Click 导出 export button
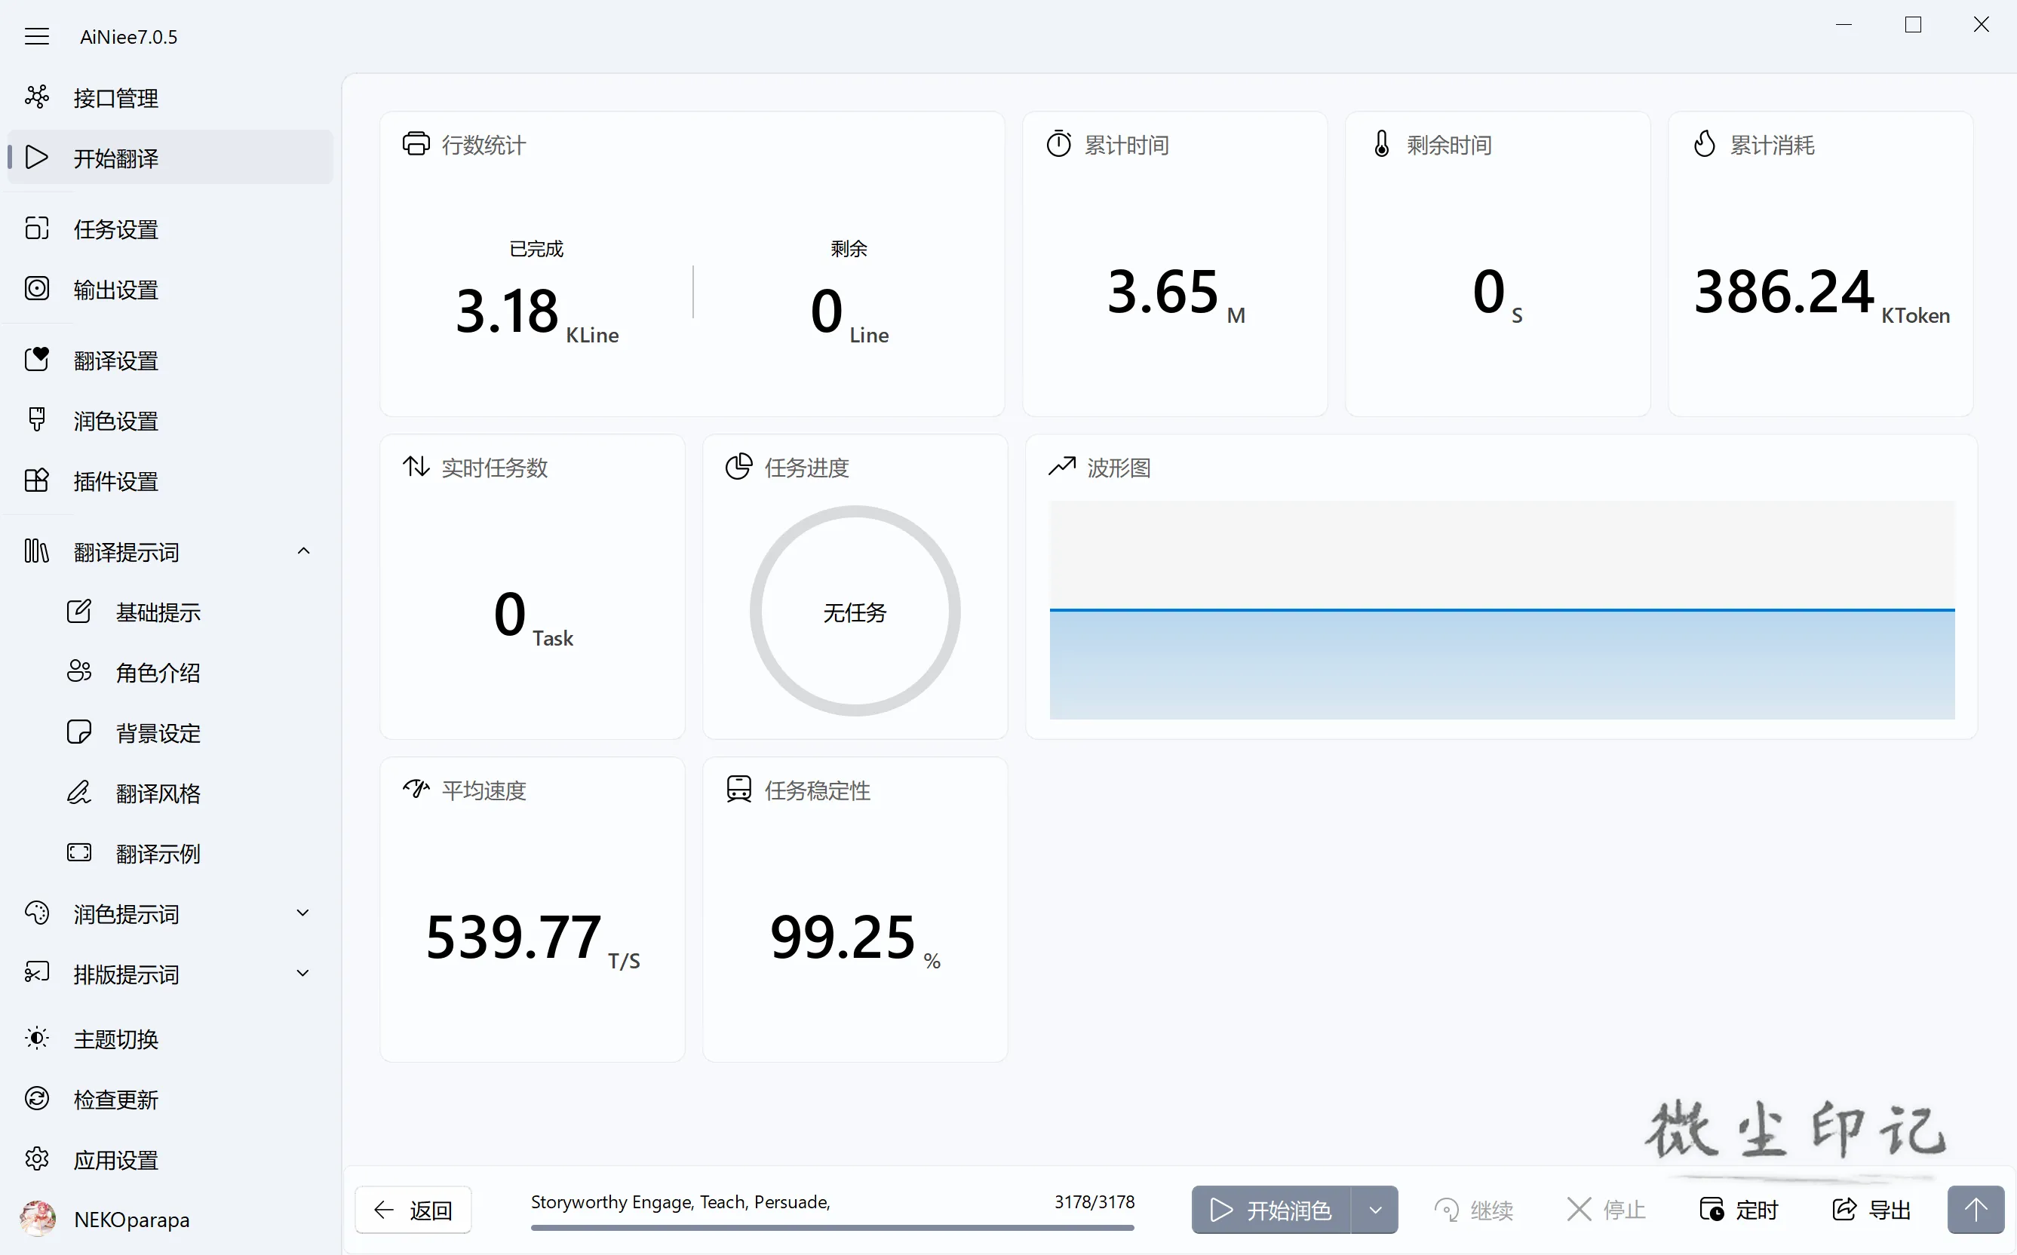The image size is (2017, 1255). click(x=1871, y=1211)
